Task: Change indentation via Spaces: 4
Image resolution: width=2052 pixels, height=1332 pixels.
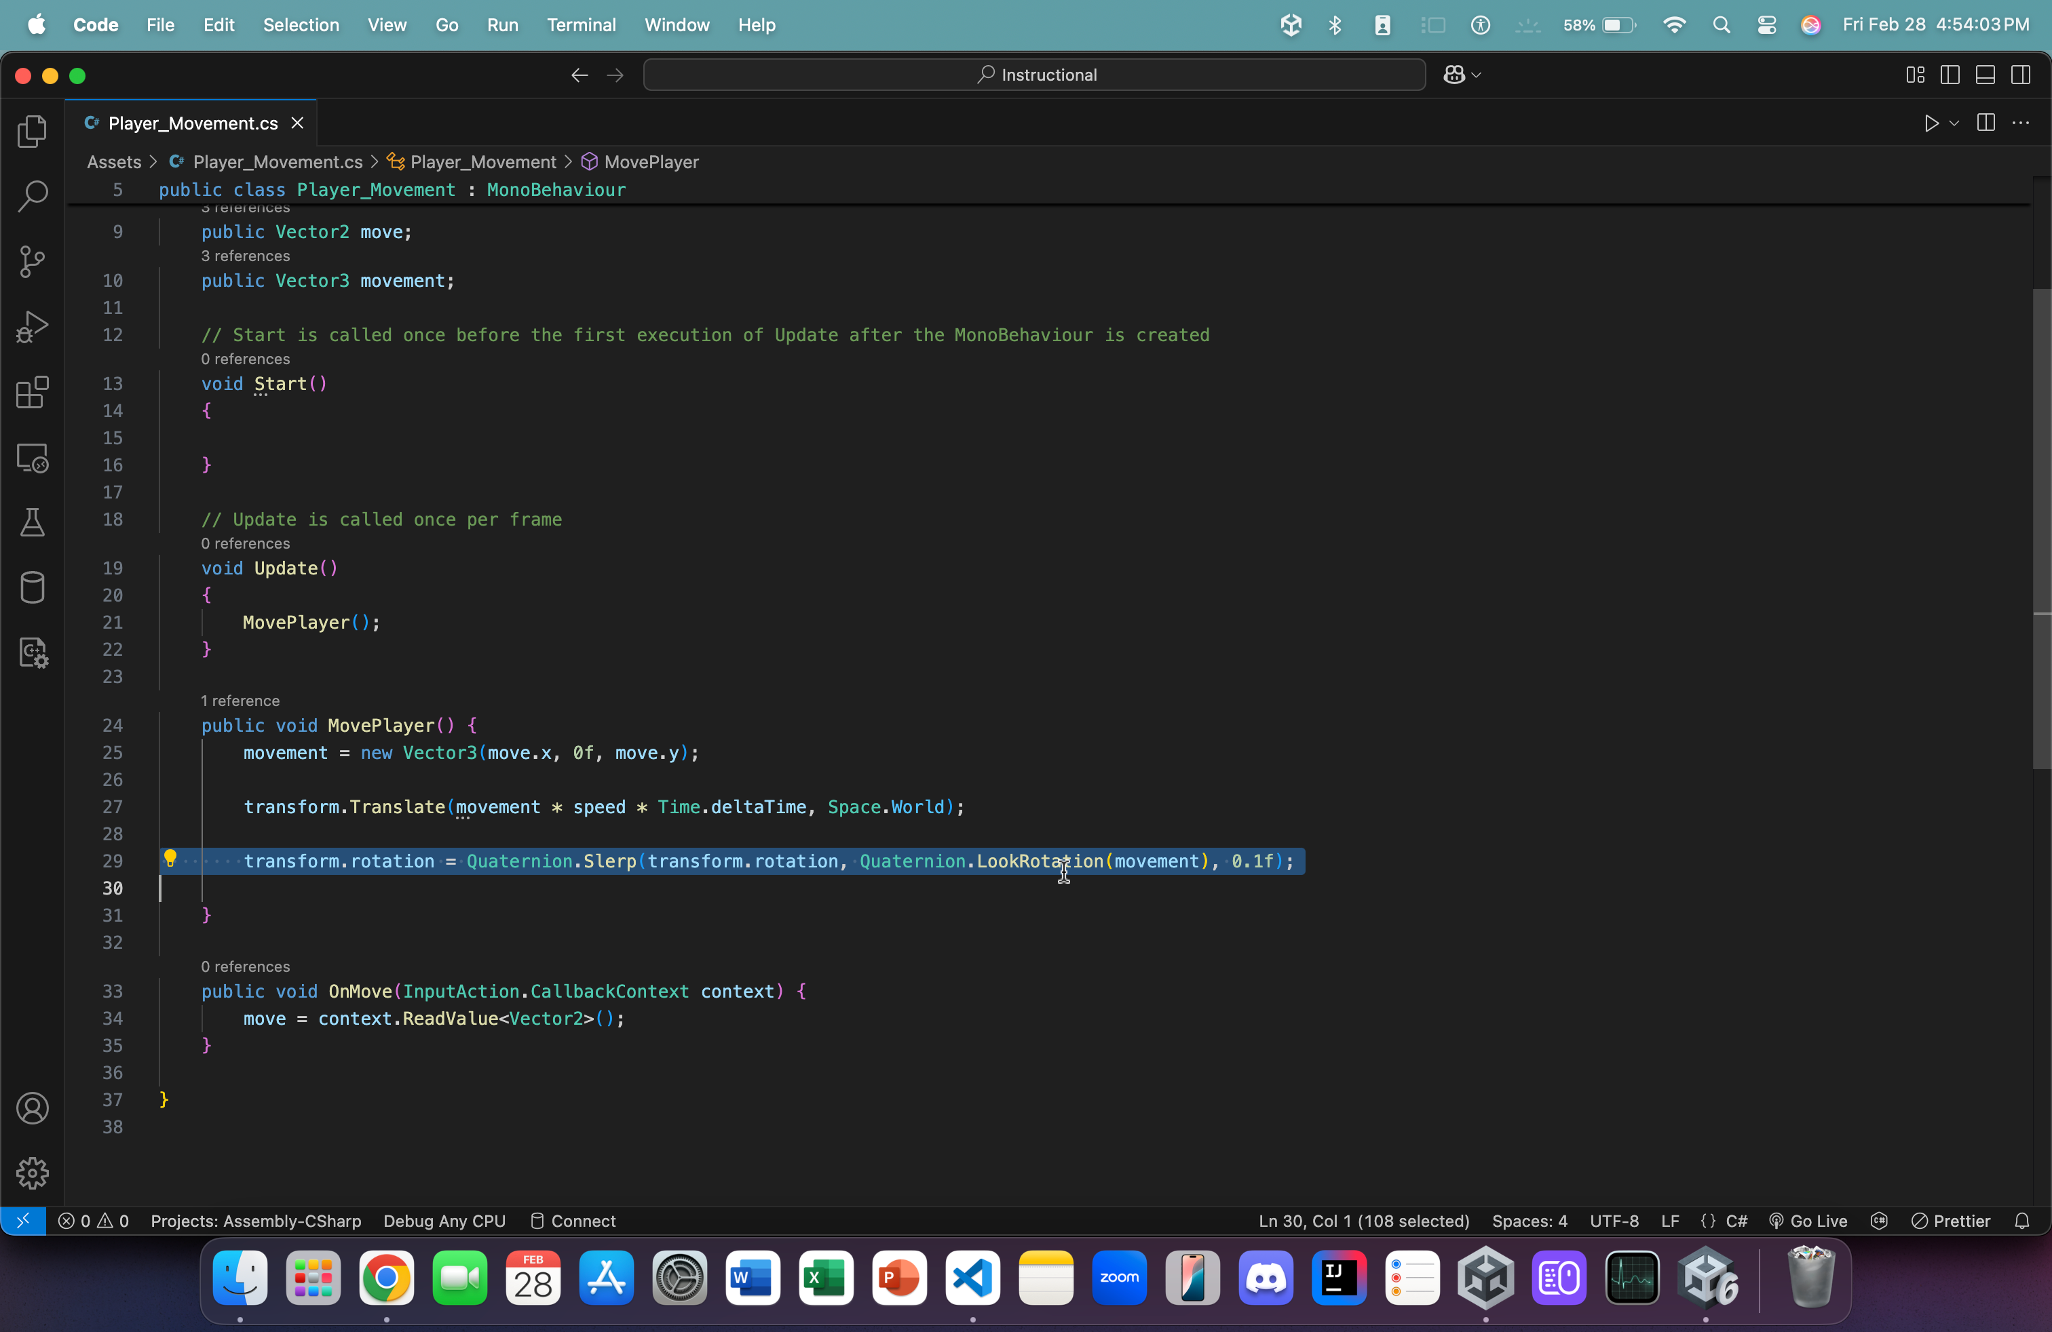Action: pyautogui.click(x=1529, y=1221)
